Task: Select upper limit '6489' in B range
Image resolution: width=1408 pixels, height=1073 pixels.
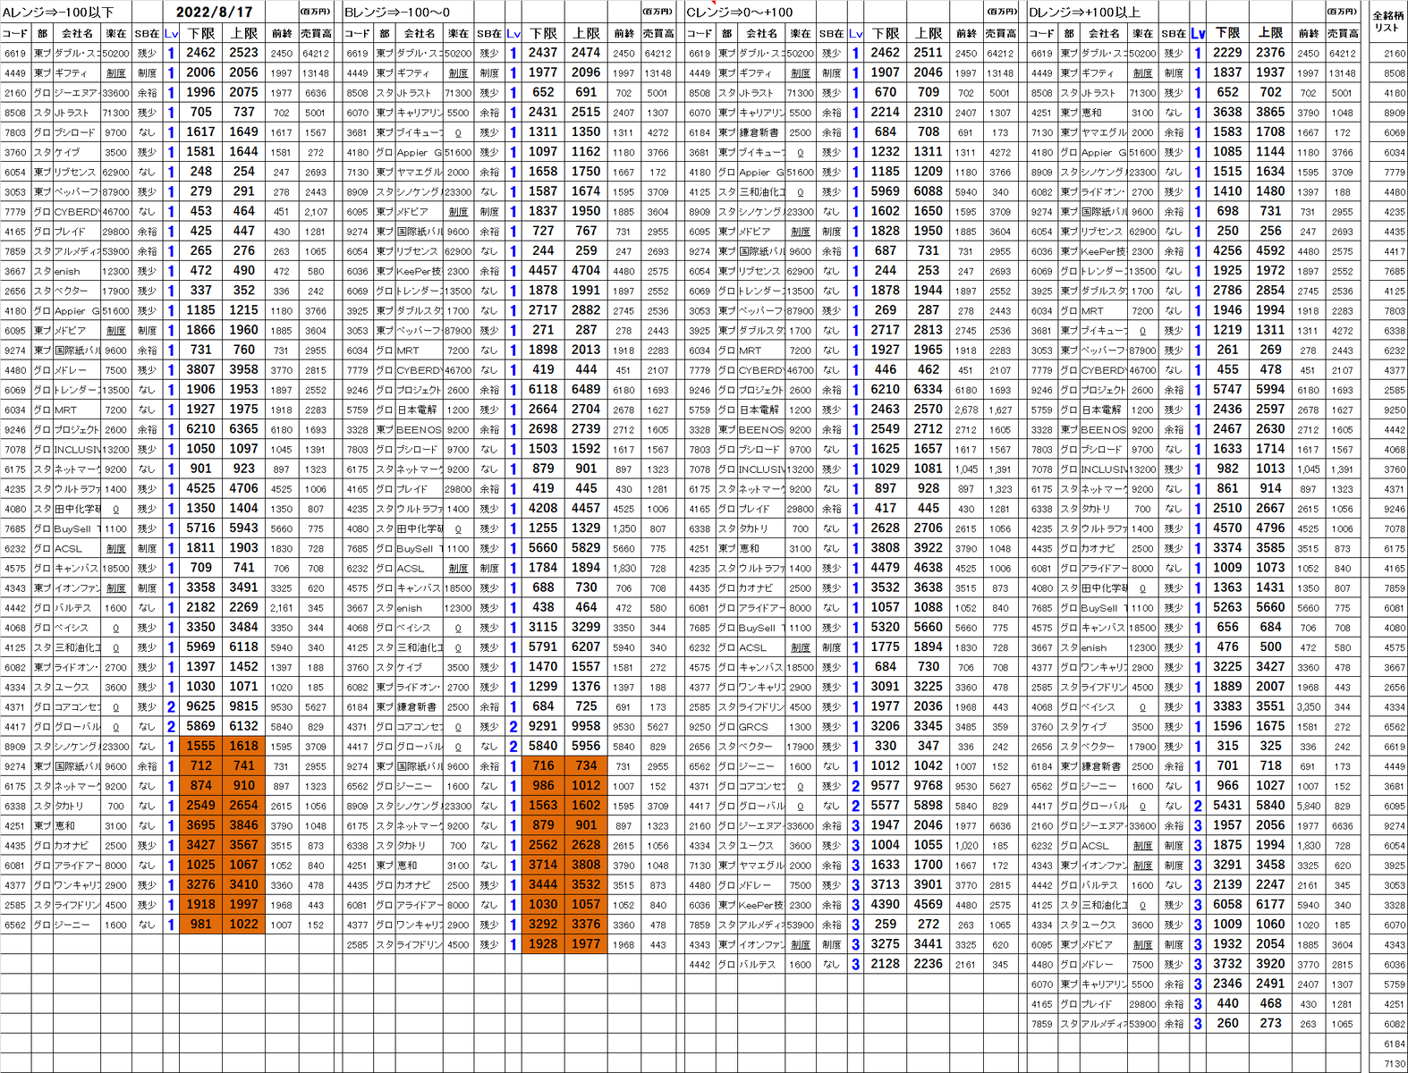Action: (586, 389)
